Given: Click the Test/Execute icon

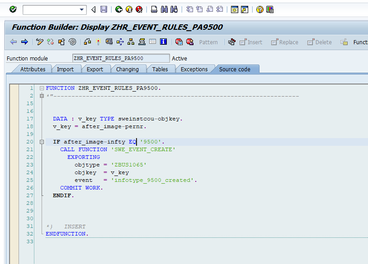Looking at the screenshot, I should pos(109,42).
